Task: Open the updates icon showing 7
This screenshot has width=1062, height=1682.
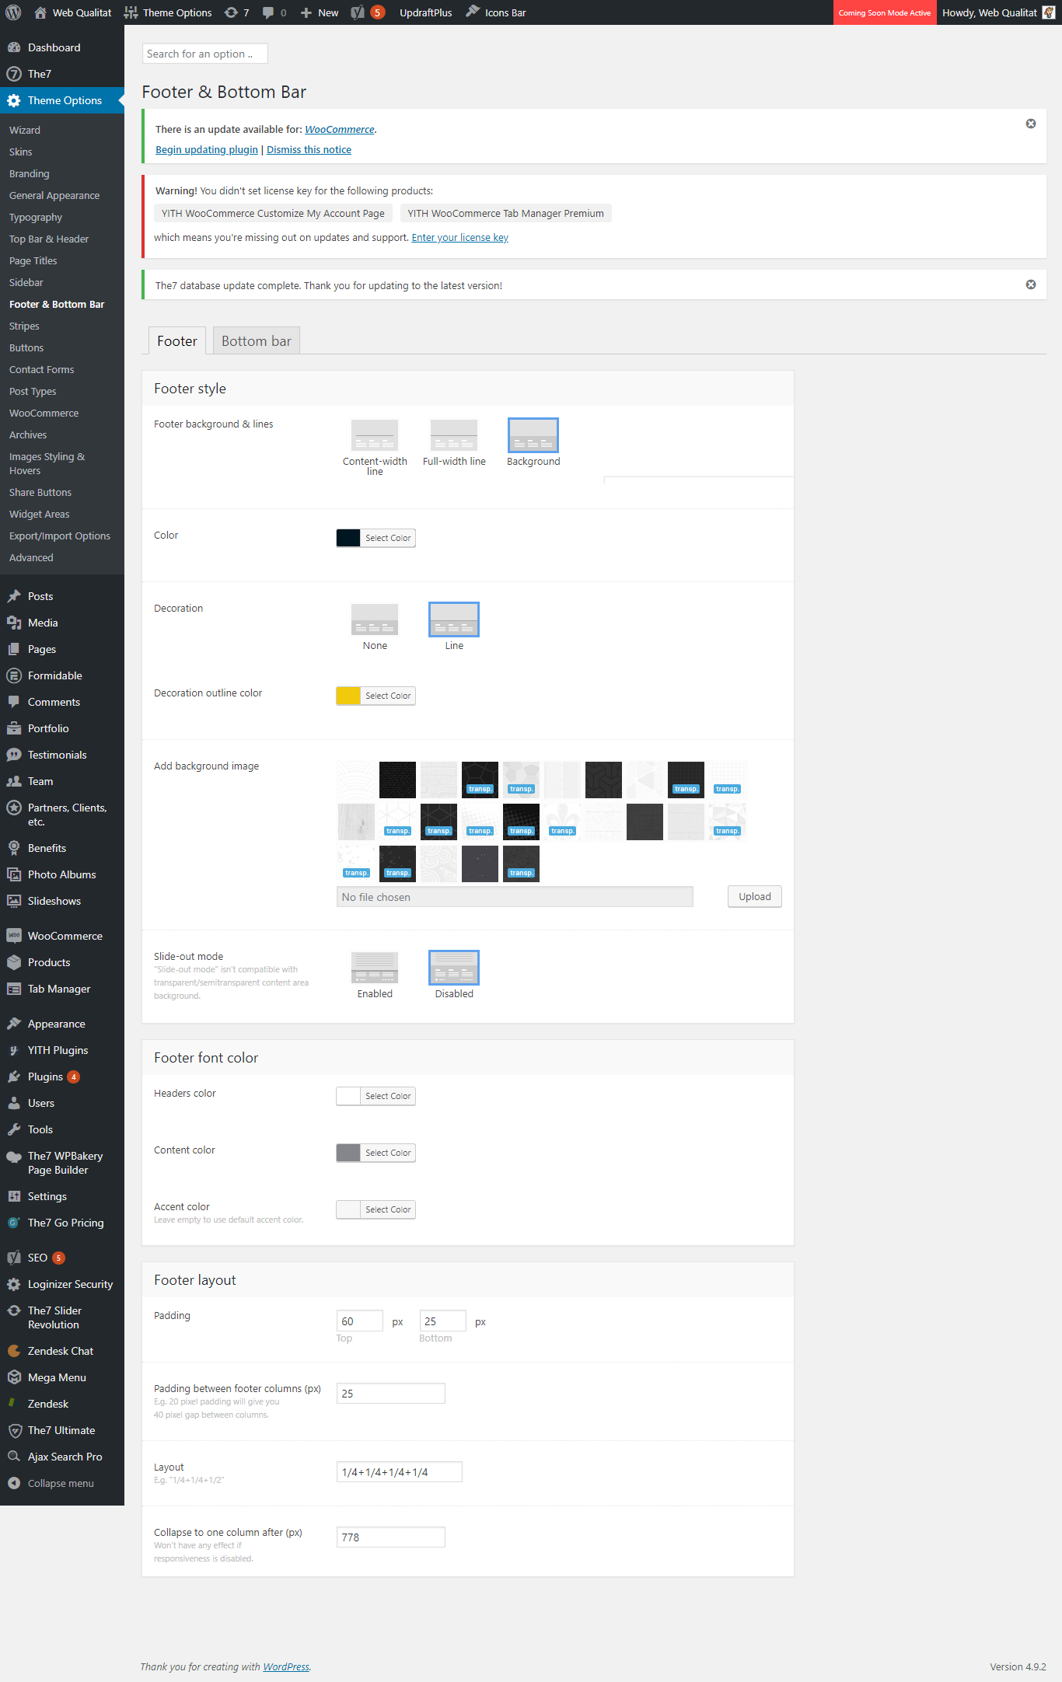Action: (x=236, y=12)
